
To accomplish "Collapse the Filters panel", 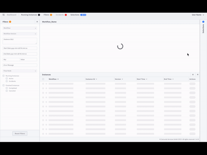I will (x=37, y=22).
